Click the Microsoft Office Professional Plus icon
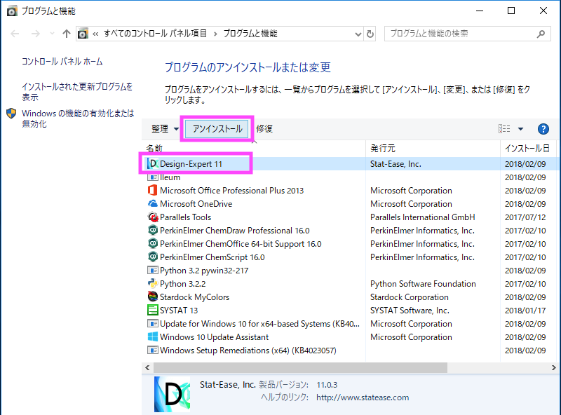This screenshot has height=415, width=561. (x=153, y=191)
